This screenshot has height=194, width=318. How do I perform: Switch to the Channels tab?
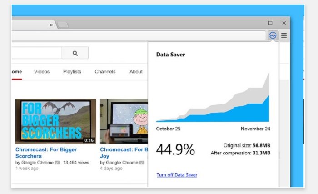tap(105, 71)
